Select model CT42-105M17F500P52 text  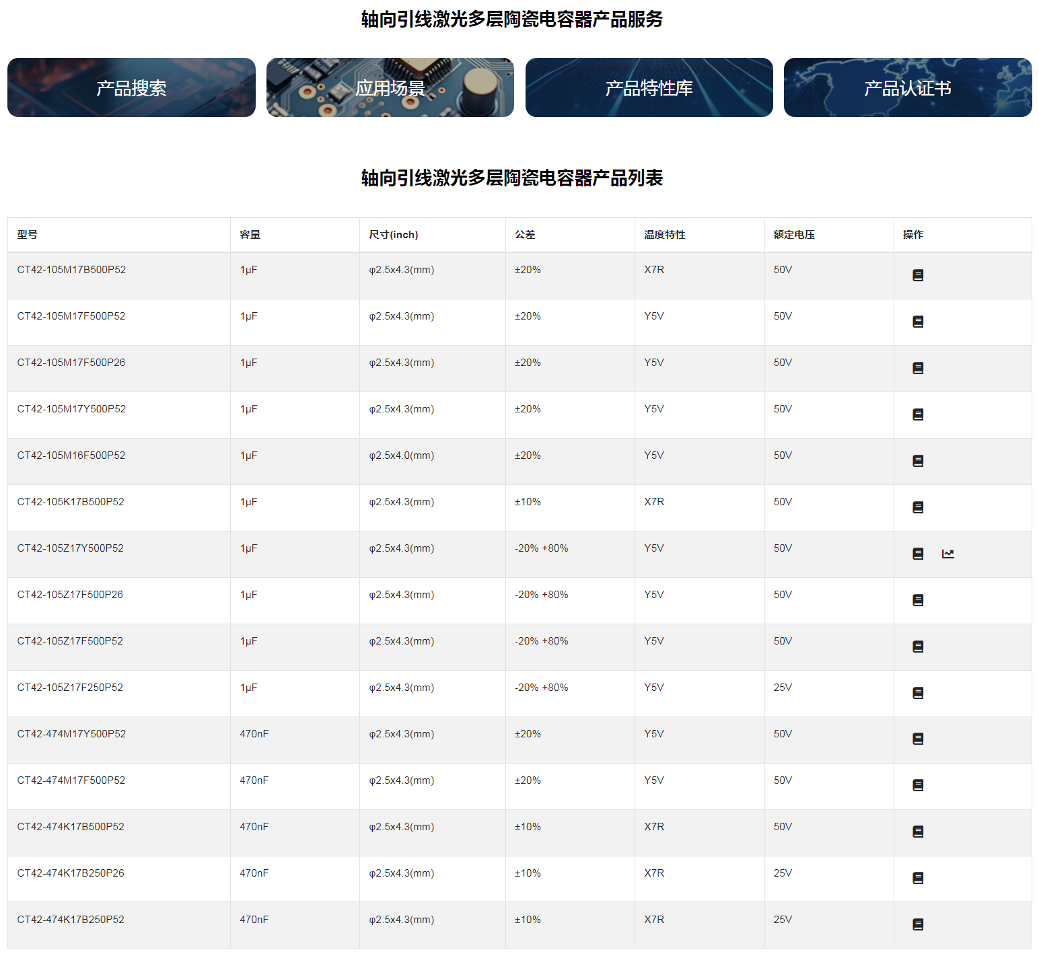click(71, 316)
